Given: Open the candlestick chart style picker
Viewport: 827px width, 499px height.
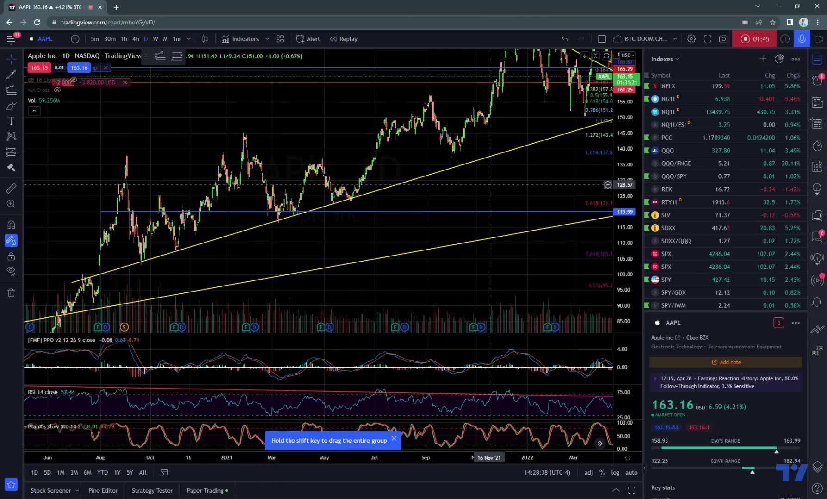Looking at the screenshot, I should (205, 39).
